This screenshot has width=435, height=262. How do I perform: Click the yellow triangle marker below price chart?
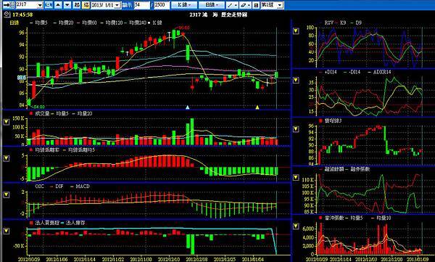click(x=257, y=107)
